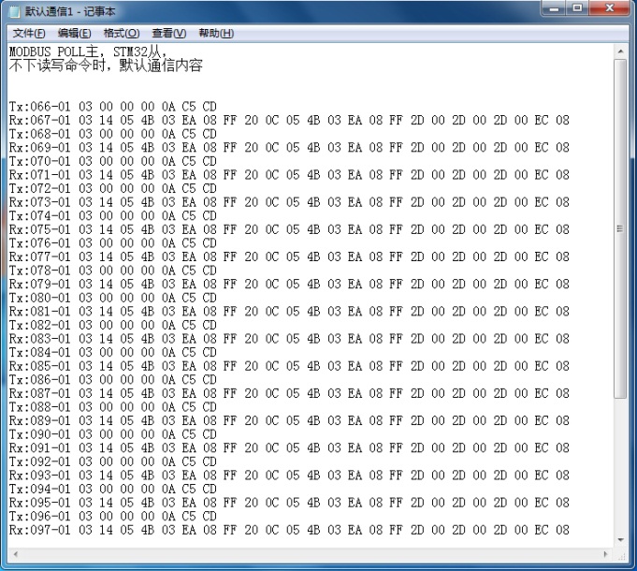Open the 查看(V) menu

[169, 34]
